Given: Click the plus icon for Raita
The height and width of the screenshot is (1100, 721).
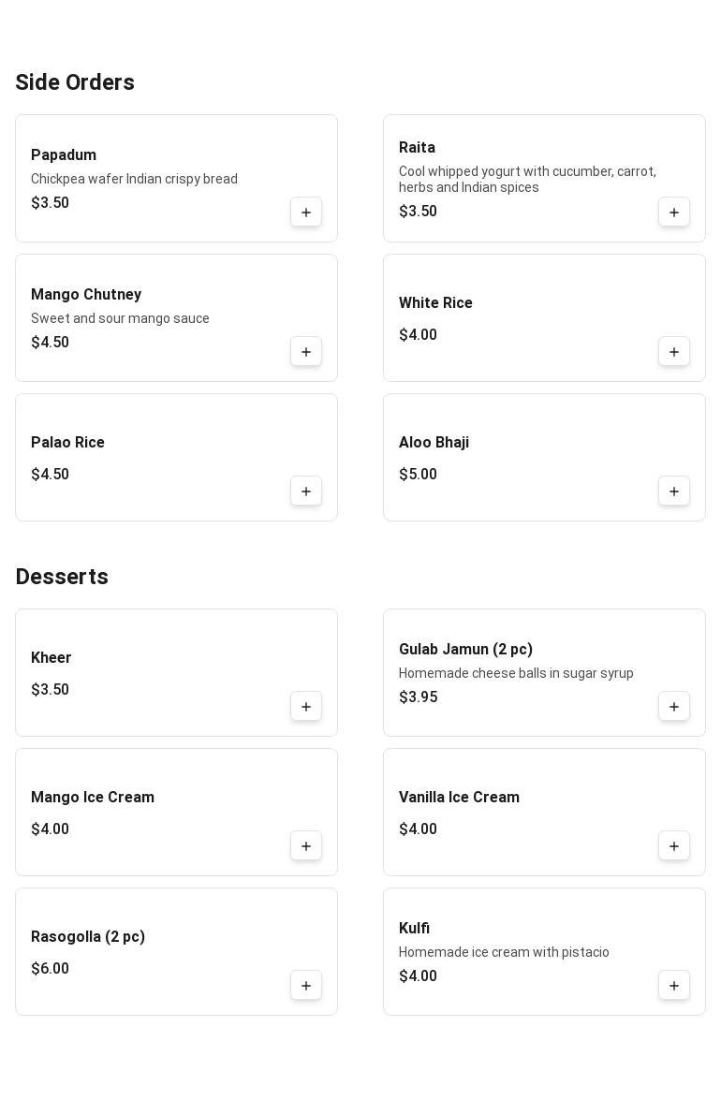Looking at the screenshot, I should pyautogui.click(x=674, y=213).
